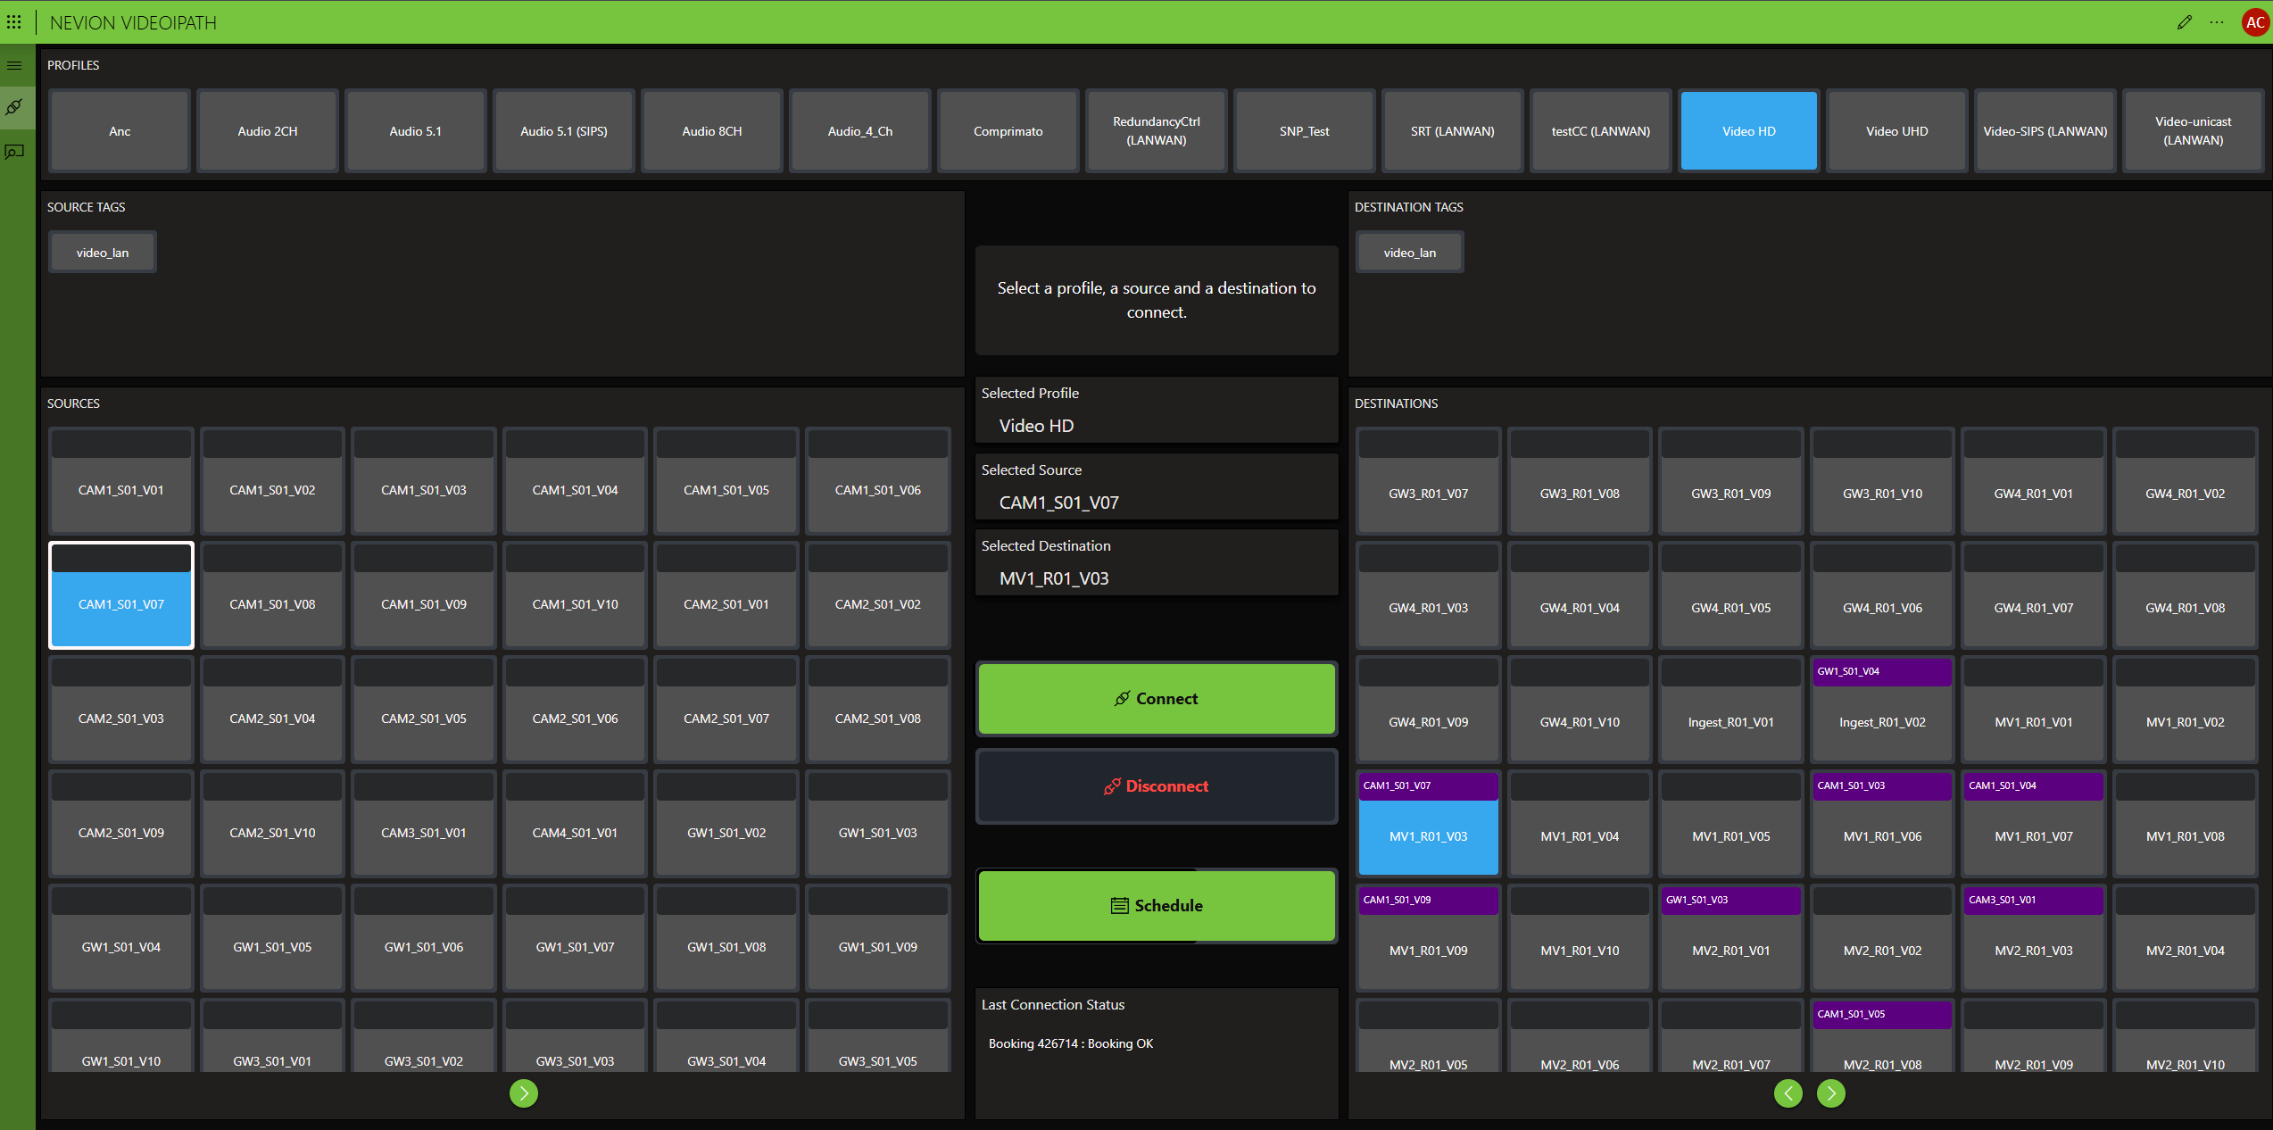Select the testCC (LANWAN) profile
The height and width of the screenshot is (1130, 2273).
pyautogui.click(x=1601, y=130)
